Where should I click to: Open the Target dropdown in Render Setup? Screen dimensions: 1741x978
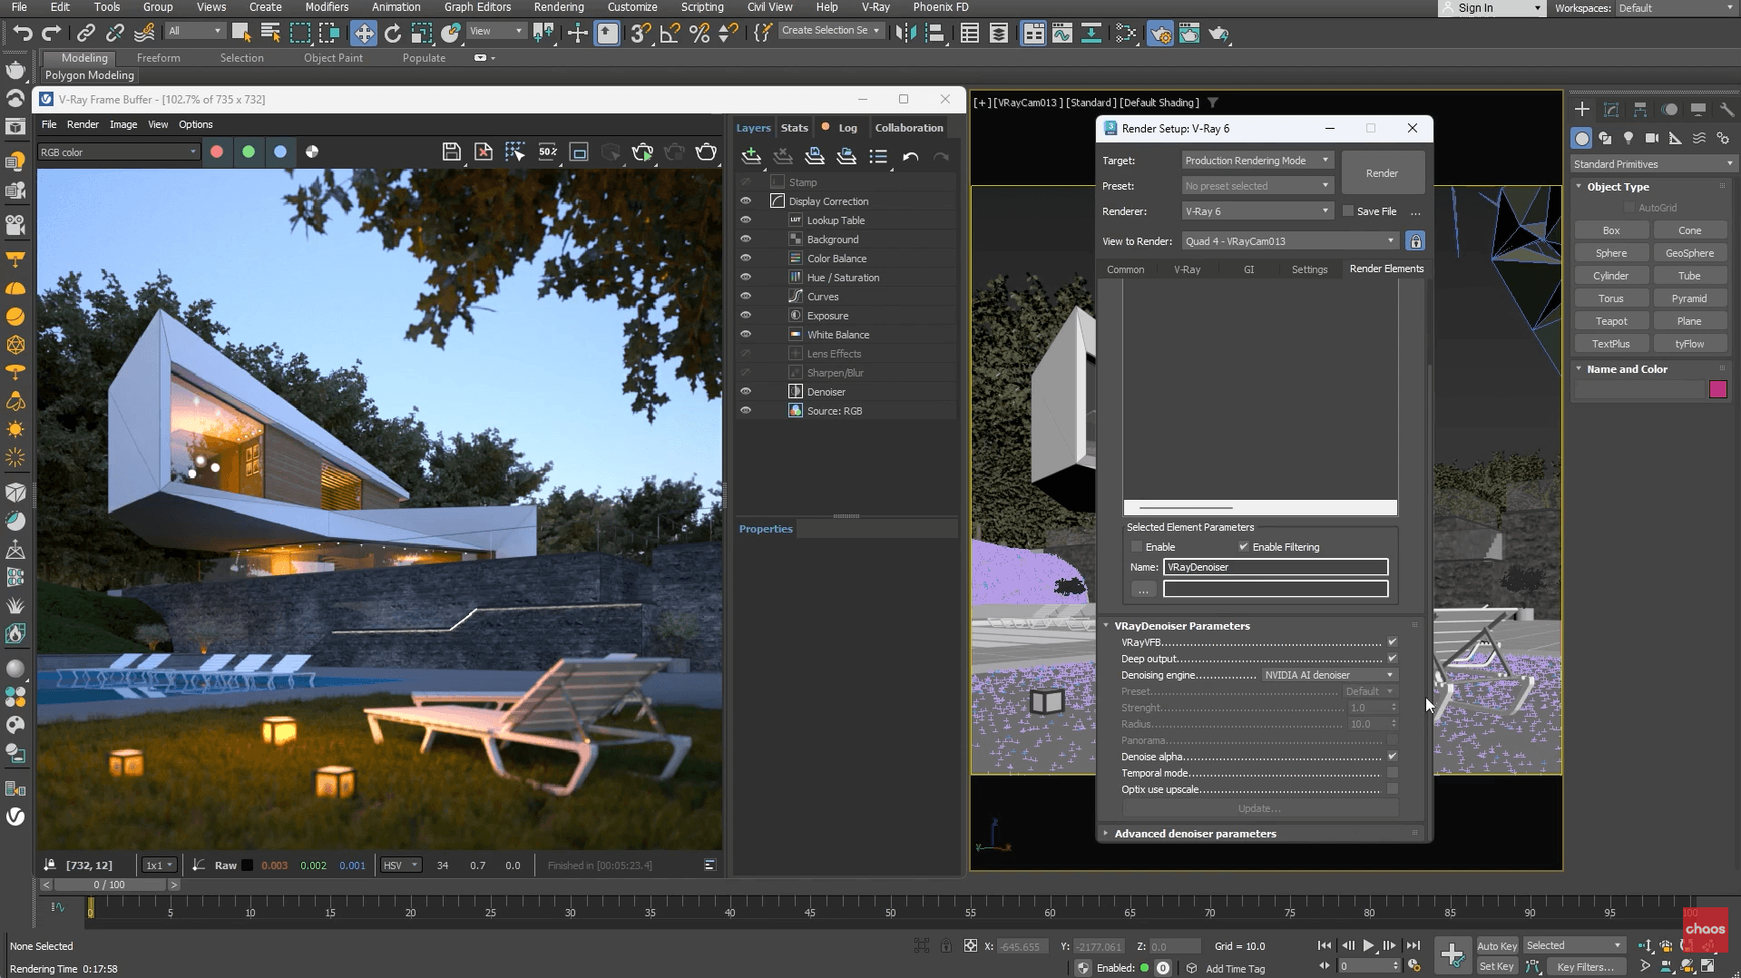[x=1257, y=161]
